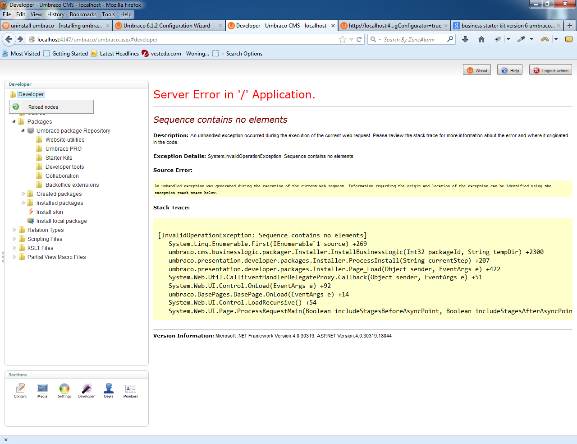Click the Logout: admin button
This screenshot has width=577, height=444.
(x=550, y=70)
